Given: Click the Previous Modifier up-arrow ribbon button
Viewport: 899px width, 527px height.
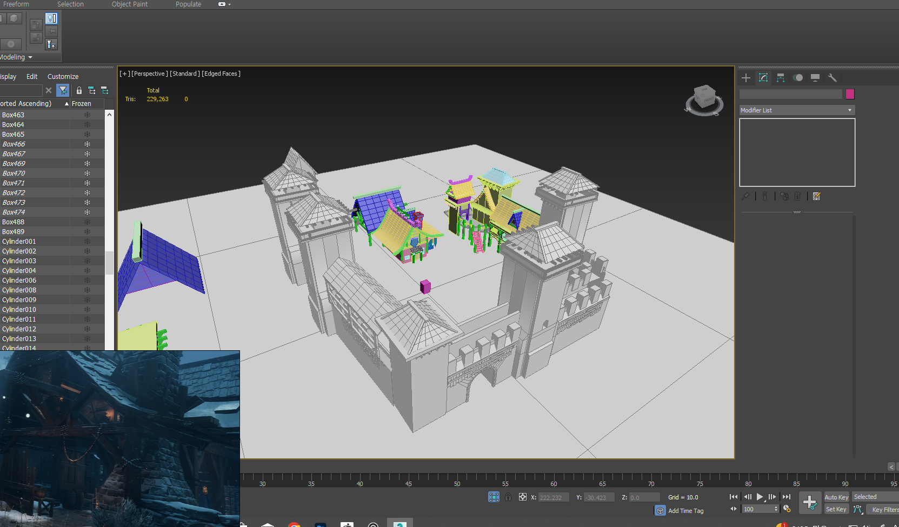Looking at the screenshot, I should pyautogui.click(x=36, y=25).
